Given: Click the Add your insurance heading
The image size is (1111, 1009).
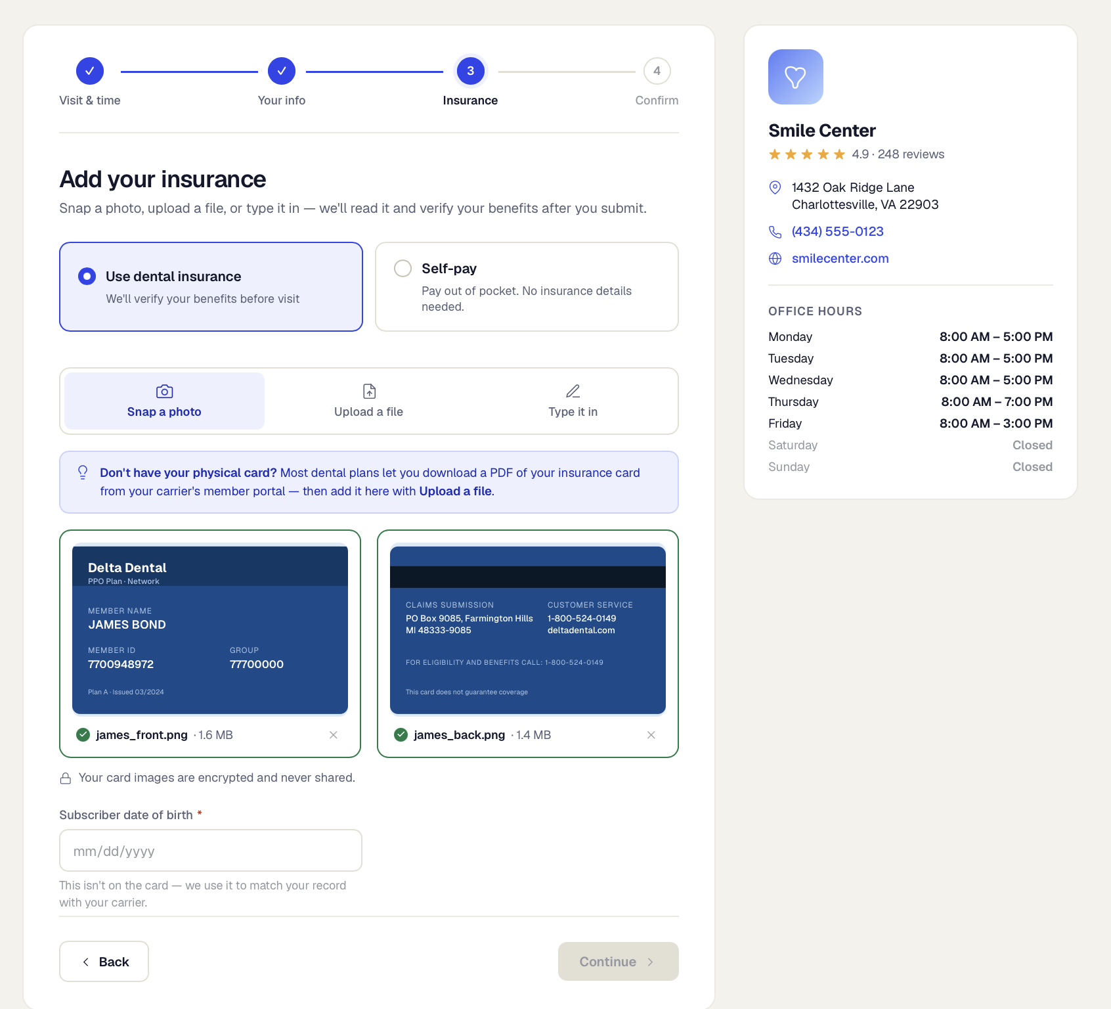Looking at the screenshot, I should (163, 179).
